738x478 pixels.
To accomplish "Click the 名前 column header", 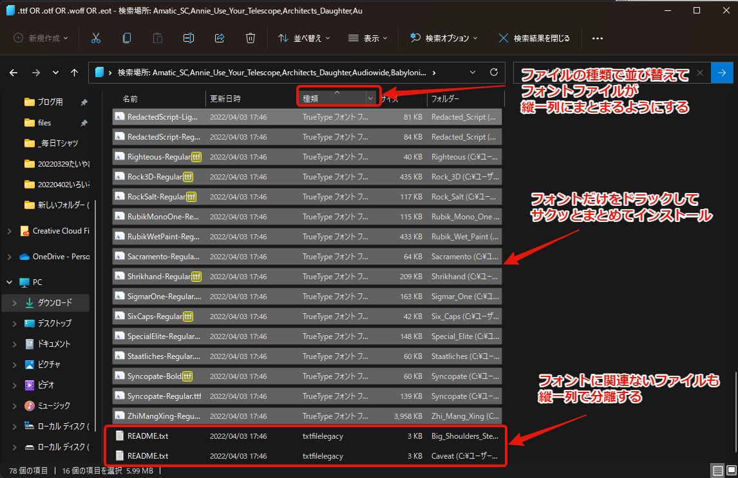I will point(130,99).
